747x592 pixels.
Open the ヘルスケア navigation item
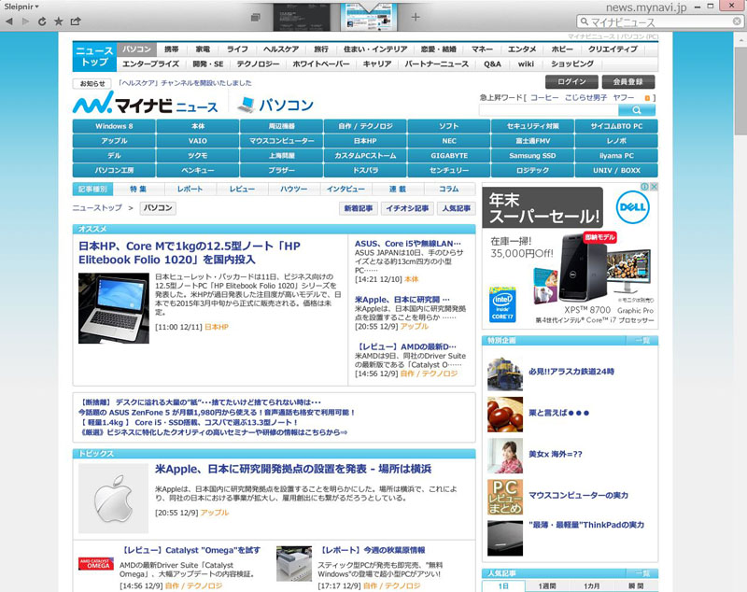click(x=281, y=49)
